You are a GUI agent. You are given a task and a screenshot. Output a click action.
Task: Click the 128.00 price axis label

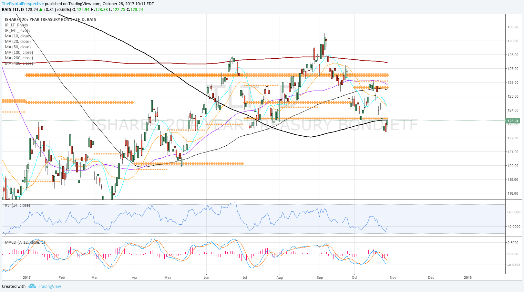tap(513, 55)
